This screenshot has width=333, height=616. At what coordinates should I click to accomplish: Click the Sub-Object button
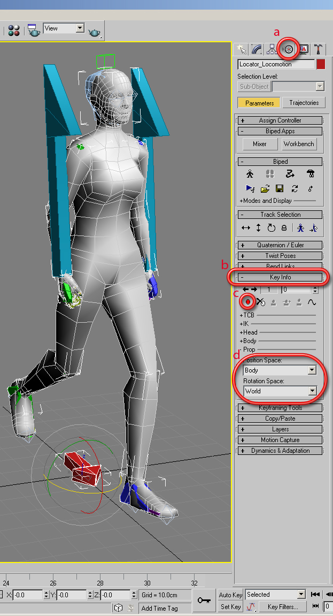pos(254,86)
